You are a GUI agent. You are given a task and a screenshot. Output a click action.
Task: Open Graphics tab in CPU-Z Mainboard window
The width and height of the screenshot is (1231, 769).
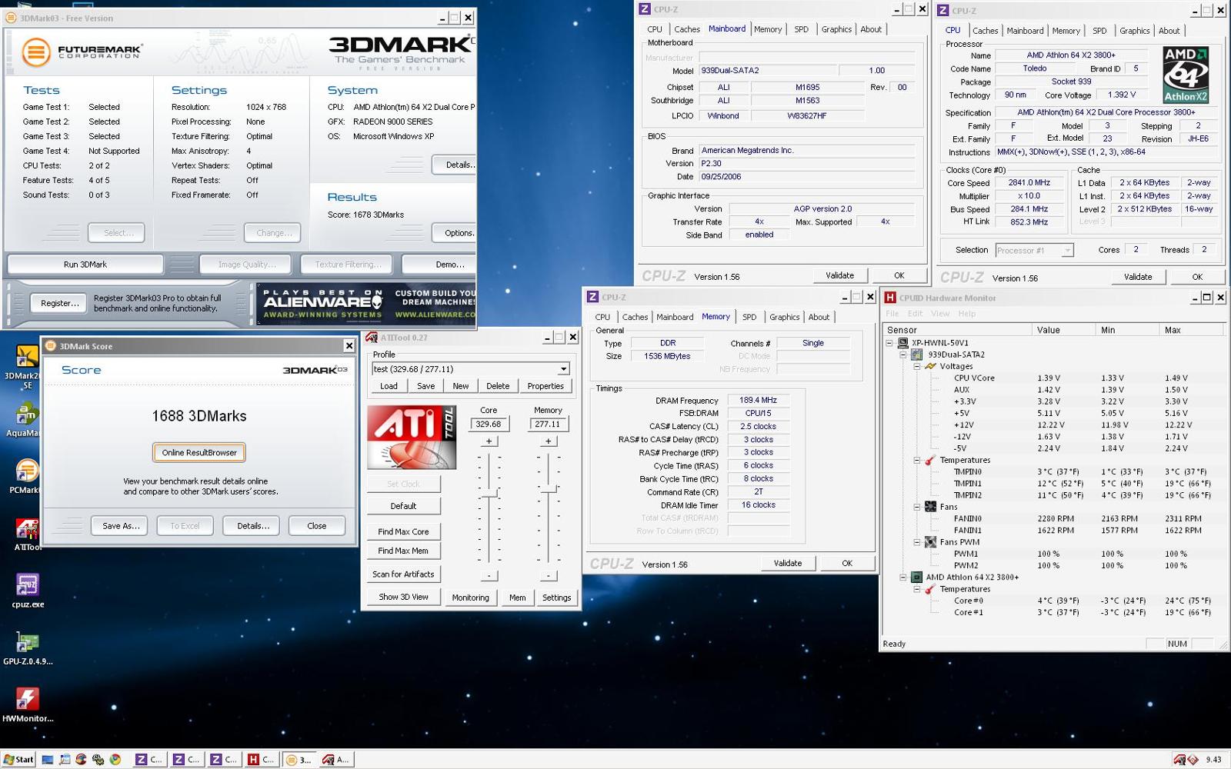pos(836,29)
